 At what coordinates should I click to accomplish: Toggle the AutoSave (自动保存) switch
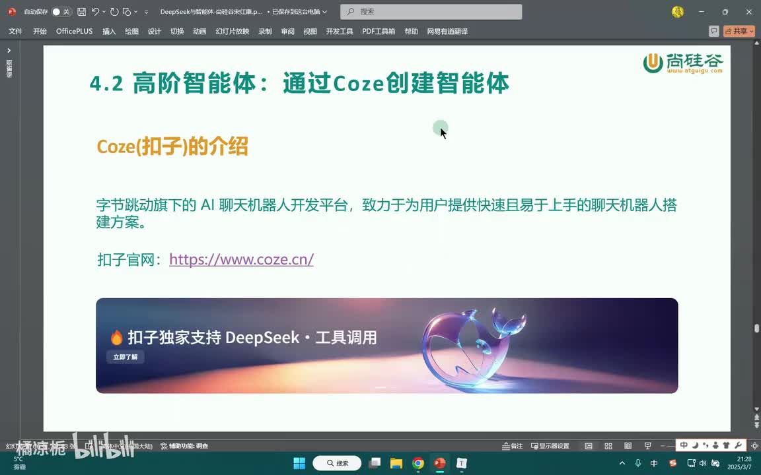coord(61,12)
